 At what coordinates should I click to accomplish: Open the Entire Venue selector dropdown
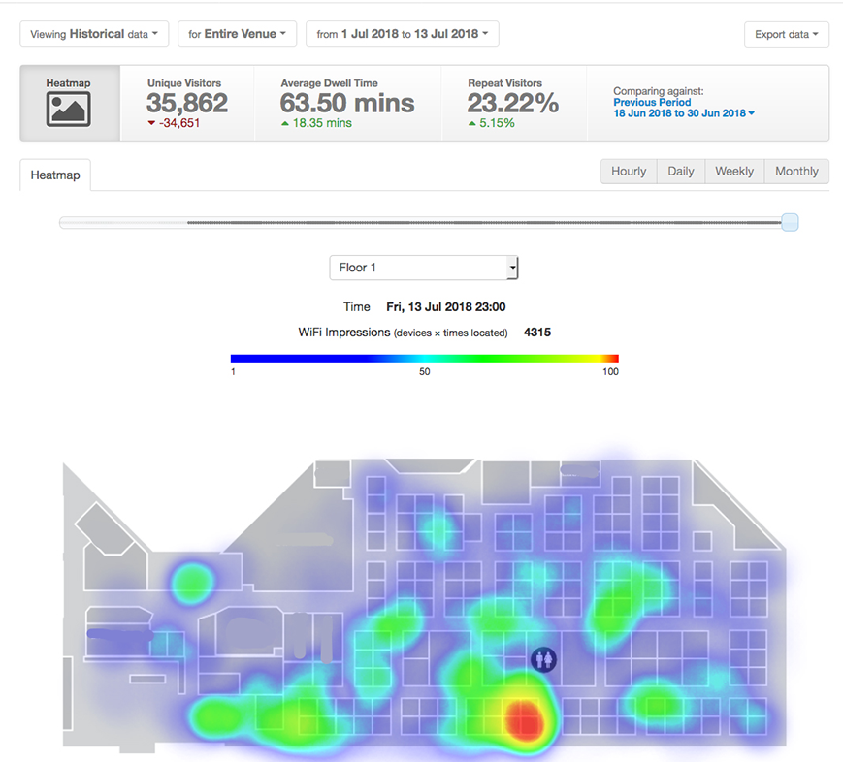[x=237, y=34]
